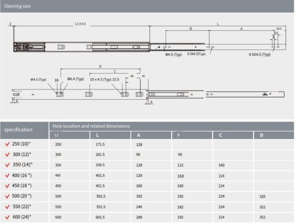Click the 'B' column header in table

[x=179, y=135]
